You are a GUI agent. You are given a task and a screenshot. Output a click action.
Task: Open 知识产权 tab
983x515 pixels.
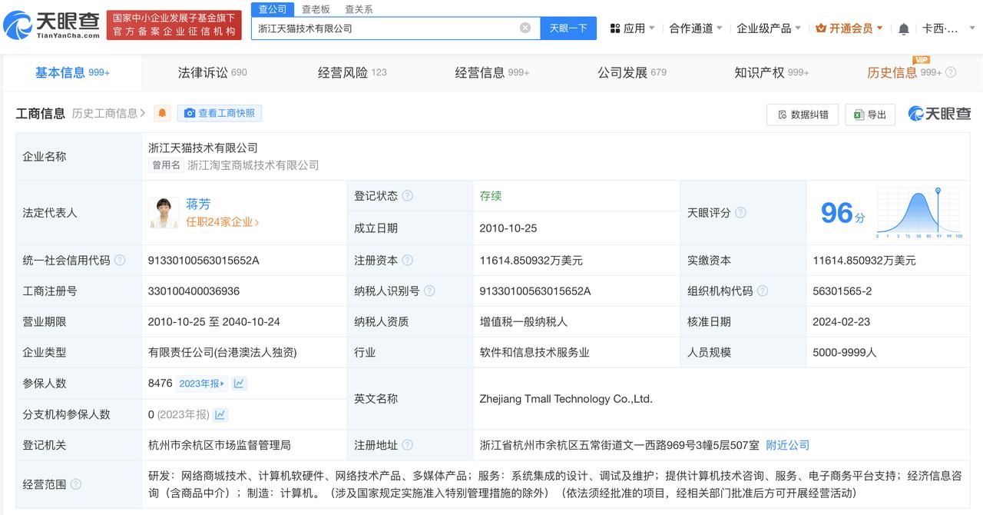(772, 72)
